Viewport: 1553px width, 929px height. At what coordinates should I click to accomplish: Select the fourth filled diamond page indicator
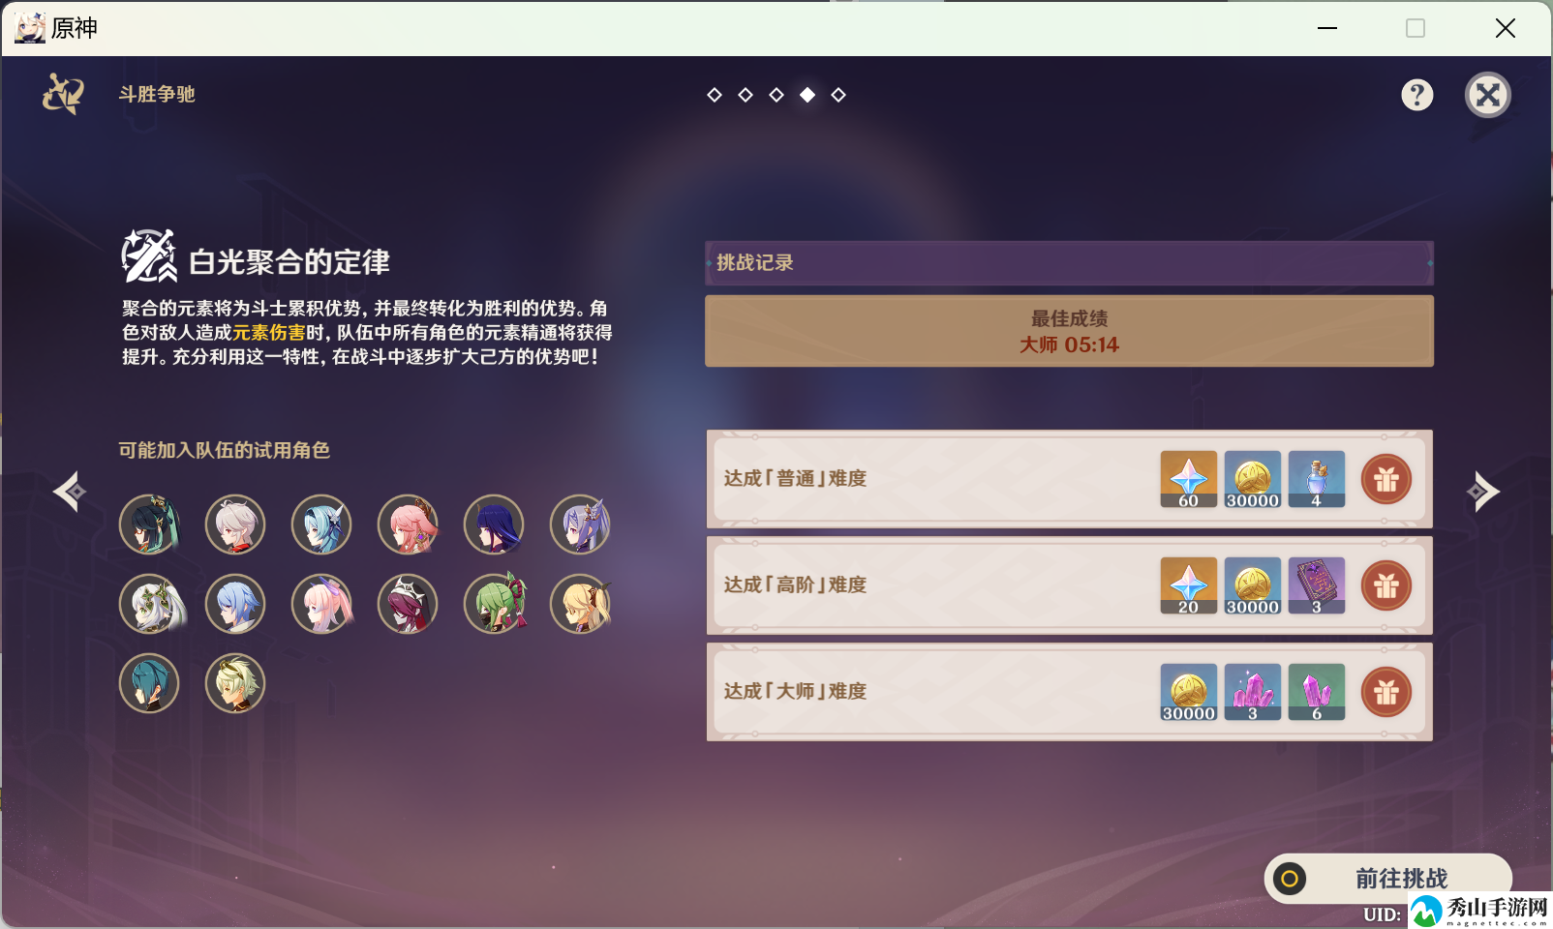point(807,95)
